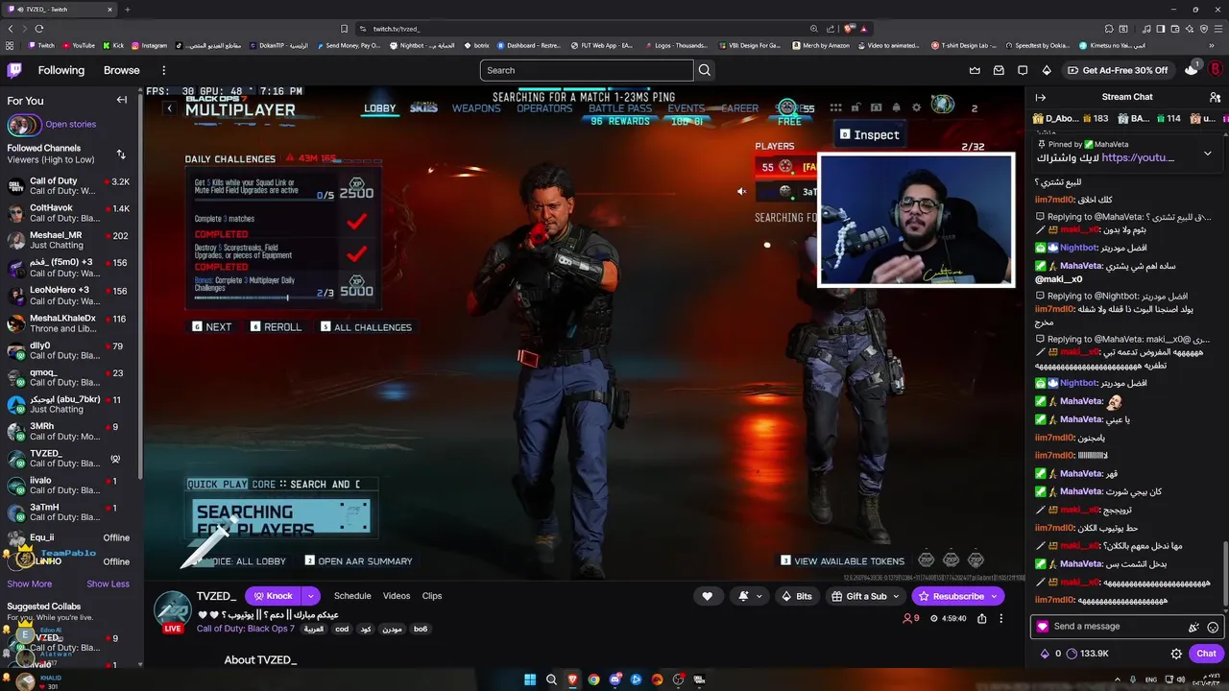Open Prime Loot crown icon

975,70
